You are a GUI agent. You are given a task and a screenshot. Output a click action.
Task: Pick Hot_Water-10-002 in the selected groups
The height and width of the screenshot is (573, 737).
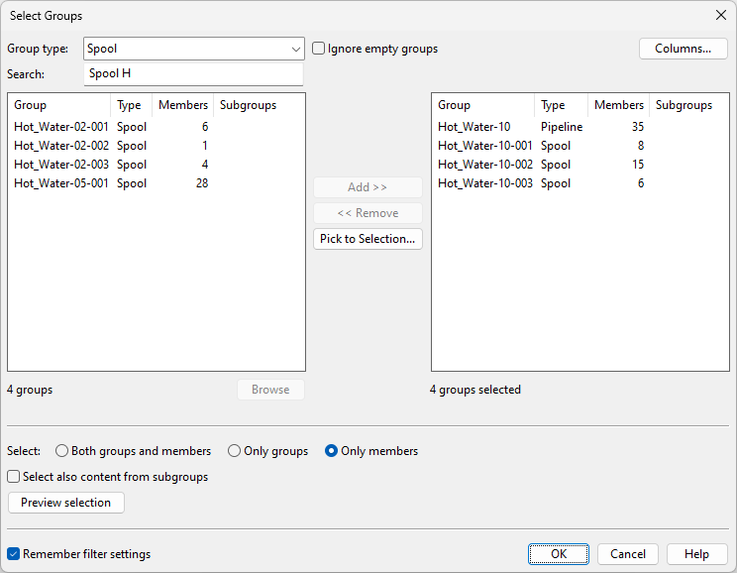click(x=485, y=165)
